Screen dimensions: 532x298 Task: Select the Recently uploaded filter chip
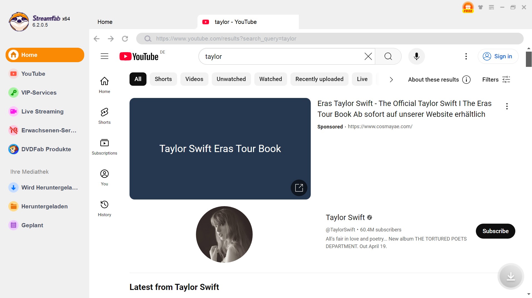tap(319, 79)
